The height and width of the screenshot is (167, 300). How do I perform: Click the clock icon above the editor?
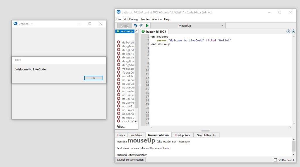tap(288, 32)
